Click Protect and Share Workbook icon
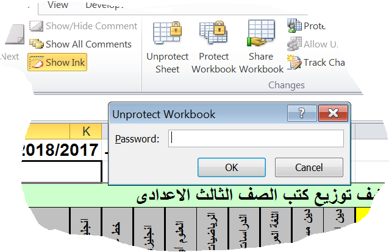The height and width of the screenshot is (252, 389). [294, 26]
